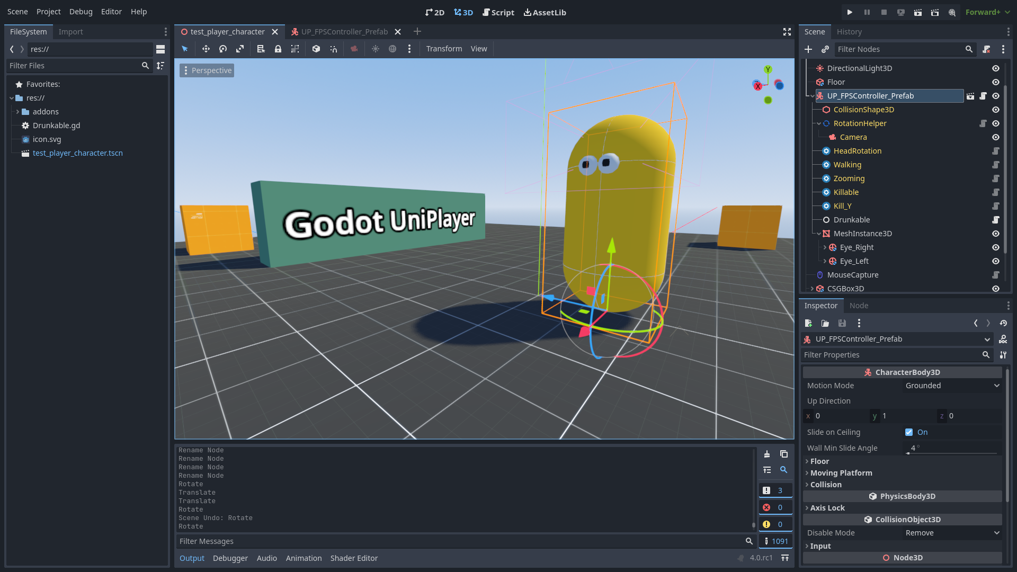Screen dimensions: 1017x572
Task: Click the Filter Nodes search field
Action: point(905,49)
